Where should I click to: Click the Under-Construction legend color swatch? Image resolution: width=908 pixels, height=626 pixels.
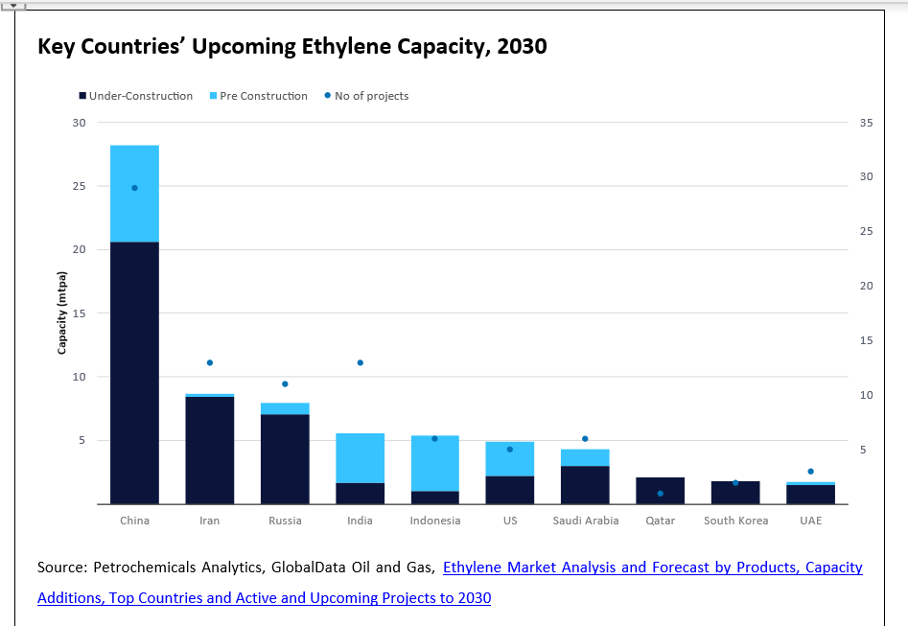[82, 96]
